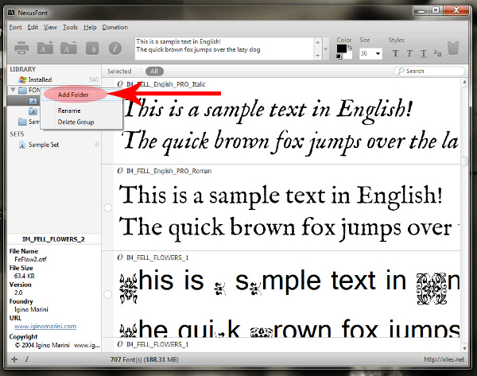This screenshot has height=376, width=477.
Task: Open sample text presets dropdown arrow
Action: coord(325,49)
